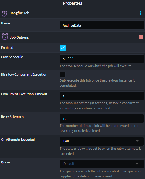Click the Properties panel title

click(72, 3)
